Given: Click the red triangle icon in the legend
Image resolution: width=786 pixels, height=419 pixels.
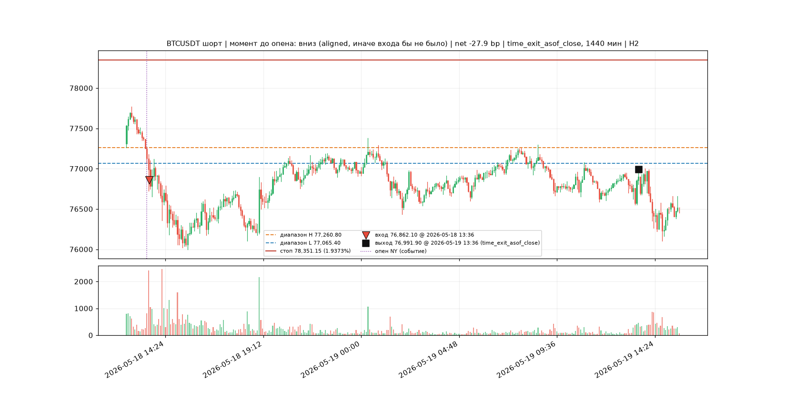Looking at the screenshot, I should [x=366, y=235].
